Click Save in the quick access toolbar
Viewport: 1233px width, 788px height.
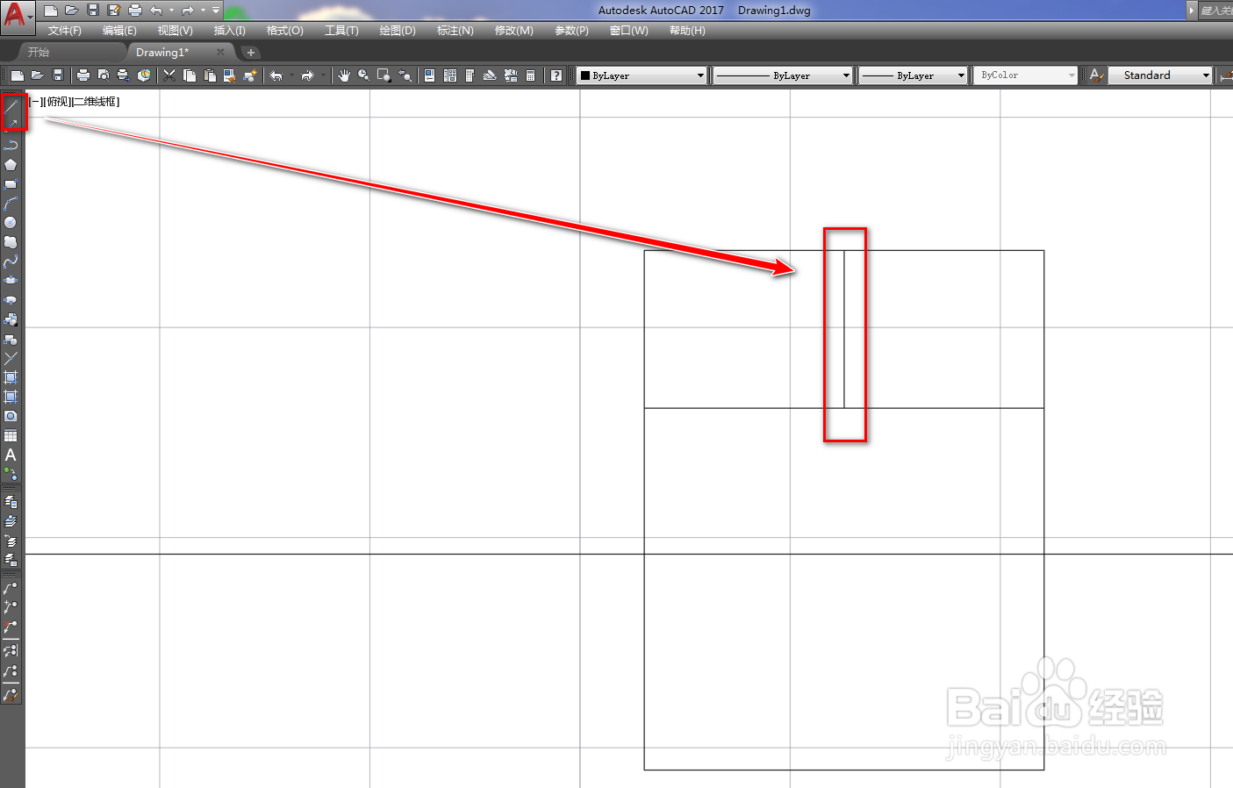(93, 11)
